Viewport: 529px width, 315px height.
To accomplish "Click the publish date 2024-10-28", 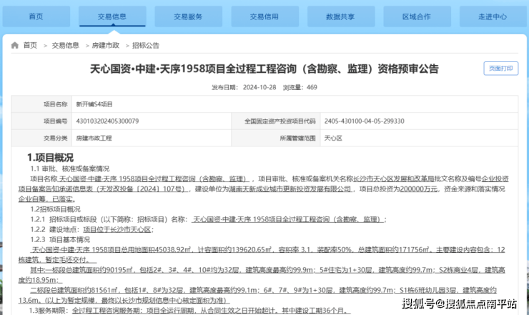I will [258, 87].
